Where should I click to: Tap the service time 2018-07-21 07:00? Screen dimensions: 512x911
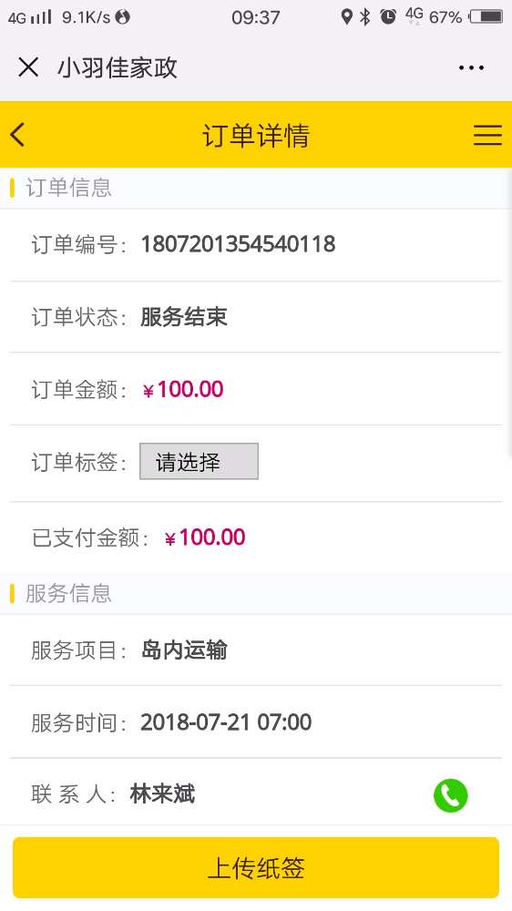pos(226,722)
